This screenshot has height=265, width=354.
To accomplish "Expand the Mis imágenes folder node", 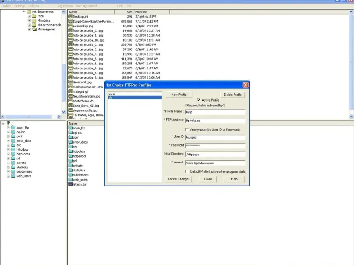I will (29, 30).
